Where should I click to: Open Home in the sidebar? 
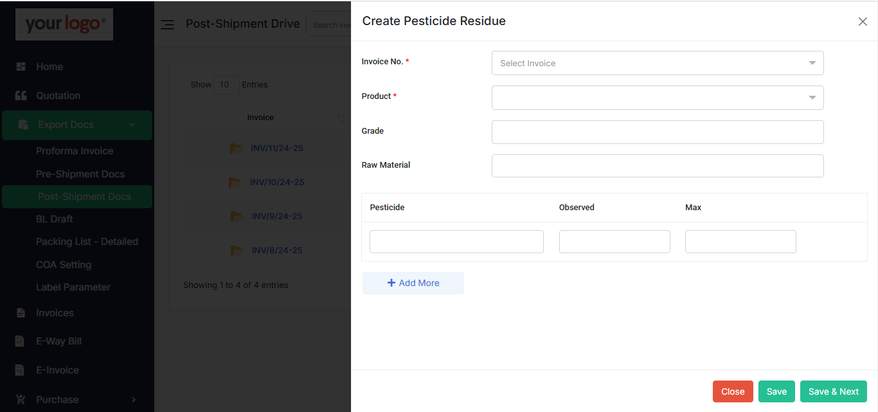coord(49,67)
